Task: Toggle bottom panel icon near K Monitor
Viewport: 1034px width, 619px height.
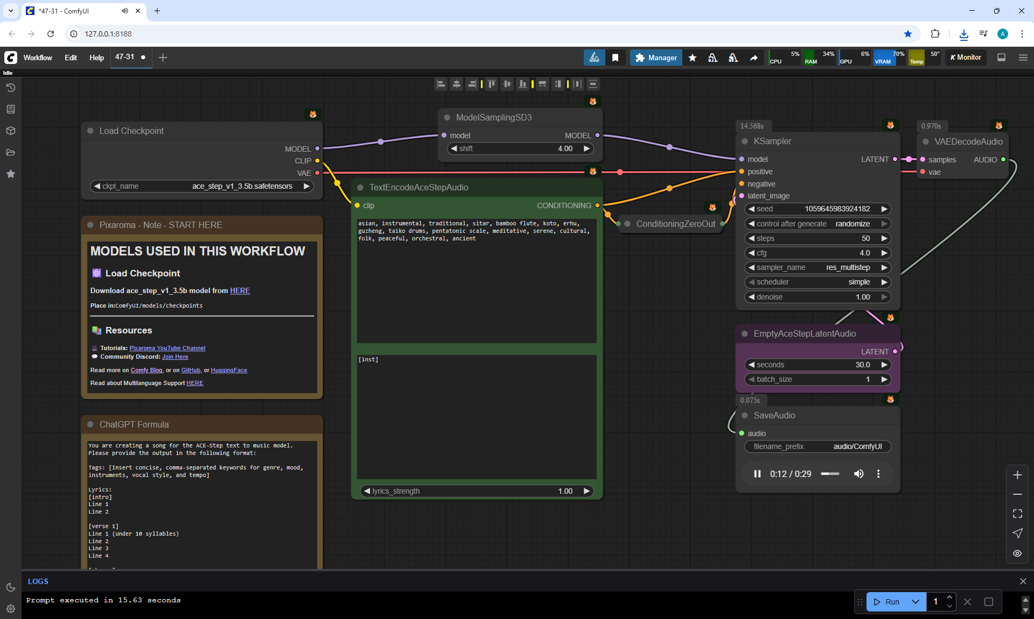Action: (x=1001, y=58)
